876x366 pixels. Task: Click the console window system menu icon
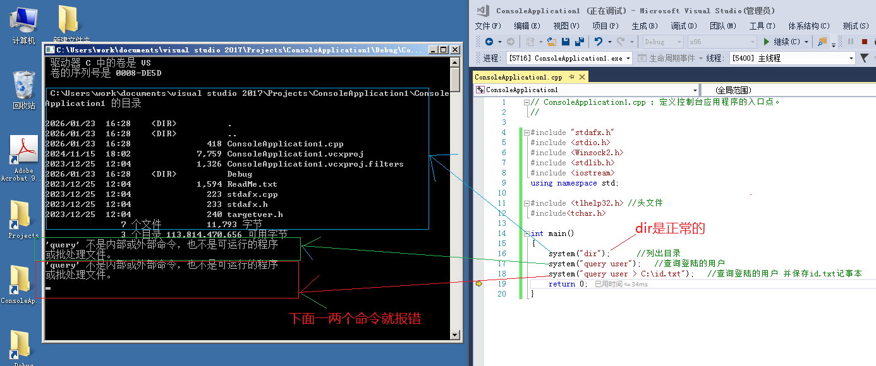50,50
